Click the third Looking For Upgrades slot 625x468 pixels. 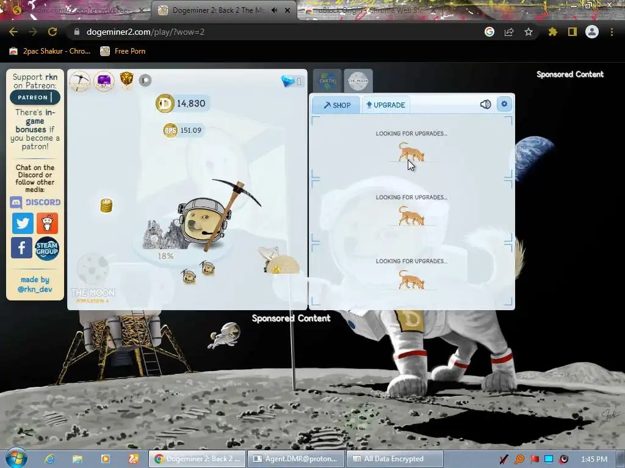[412, 275]
